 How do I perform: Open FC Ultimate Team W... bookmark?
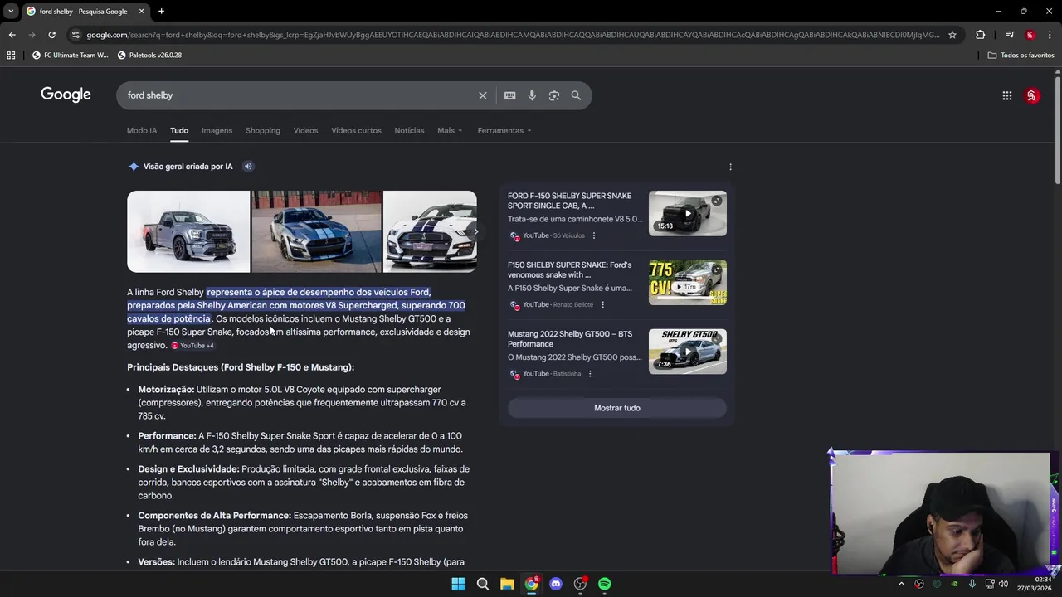[70, 55]
